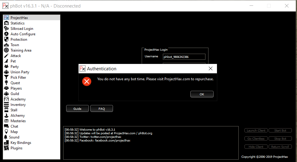Viewport: 297px width, 162px height.
Task: Go to the Union Party section
Action: [x=20, y=72]
